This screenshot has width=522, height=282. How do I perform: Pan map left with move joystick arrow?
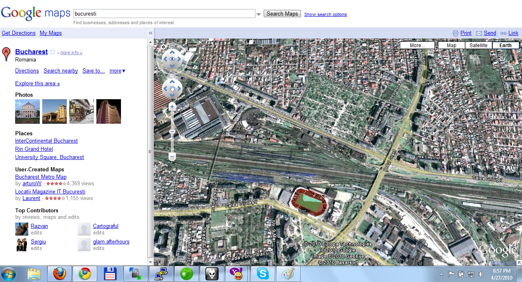[x=166, y=88]
